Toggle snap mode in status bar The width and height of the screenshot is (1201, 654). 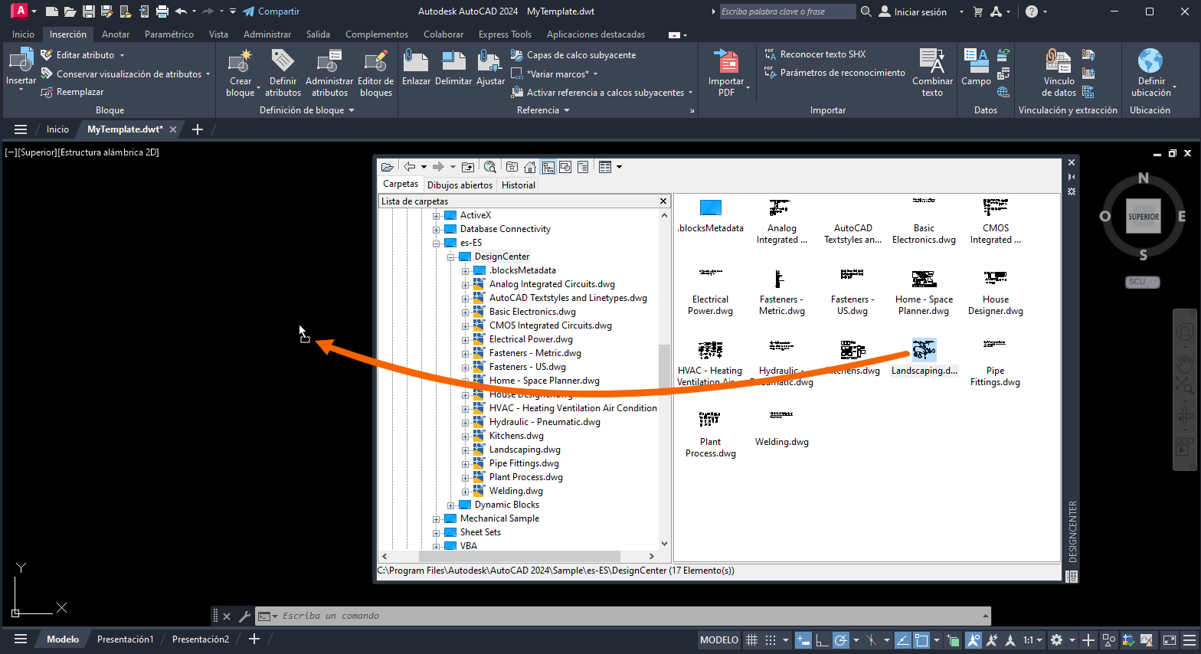coord(771,640)
